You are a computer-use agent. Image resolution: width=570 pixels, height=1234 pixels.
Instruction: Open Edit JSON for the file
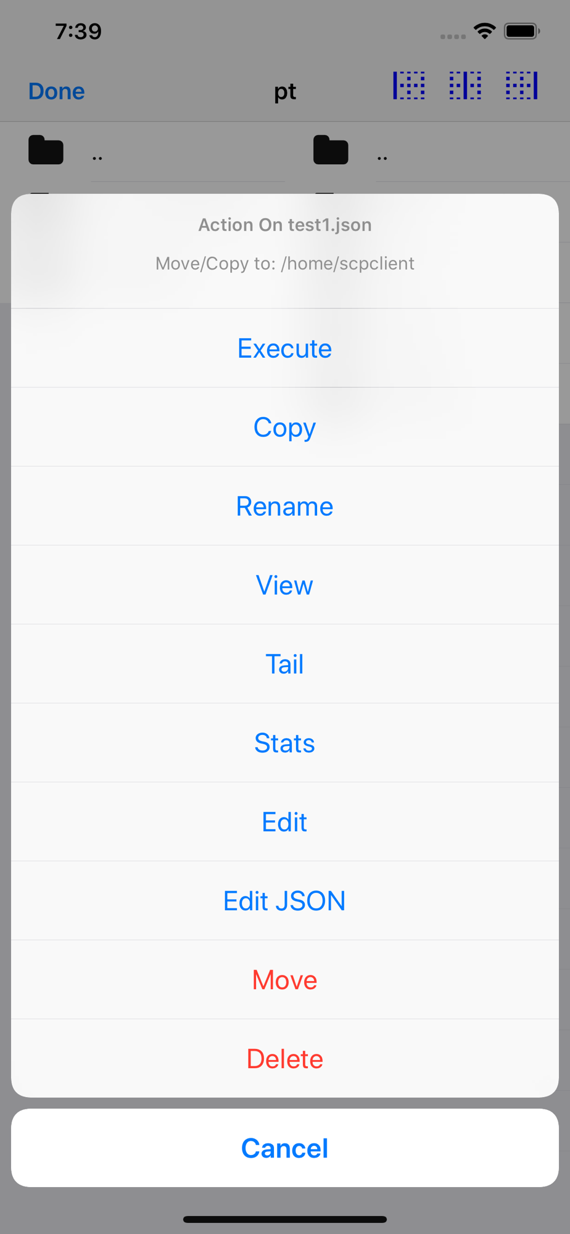285,901
